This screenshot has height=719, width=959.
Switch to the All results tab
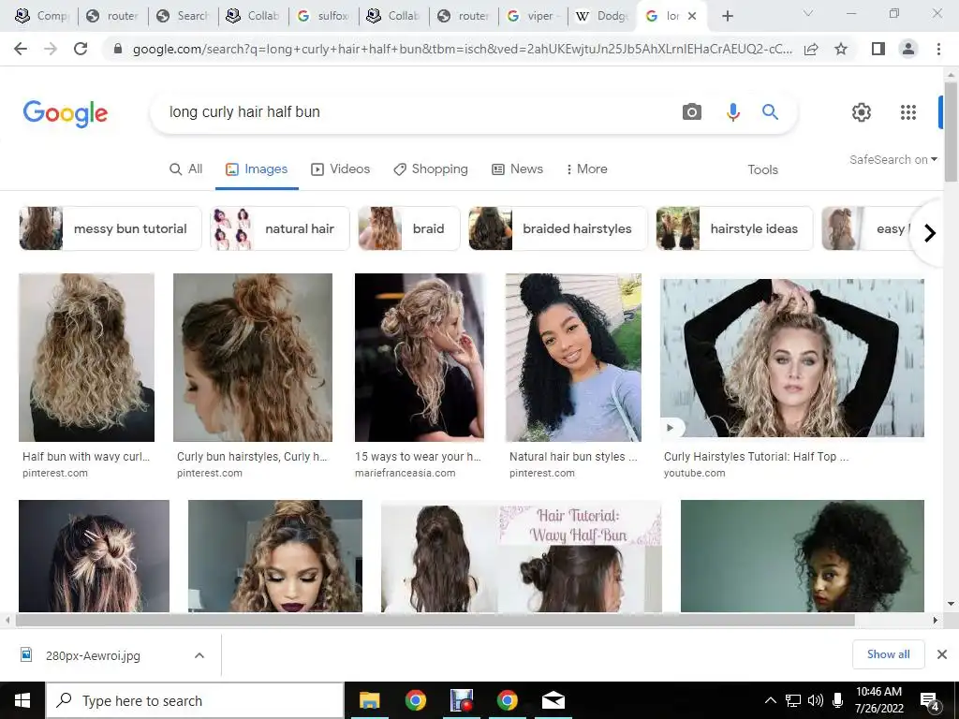(186, 169)
